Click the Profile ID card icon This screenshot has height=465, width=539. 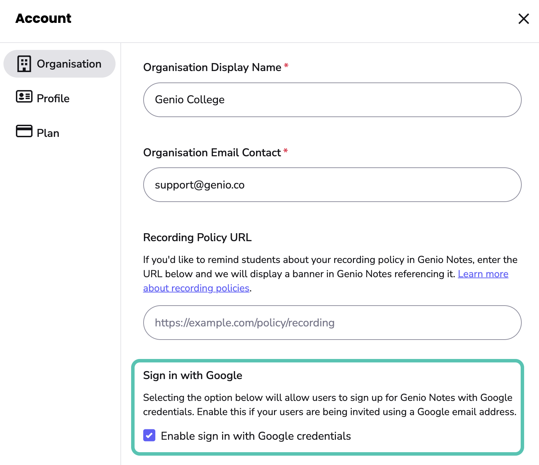pyautogui.click(x=24, y=97)
